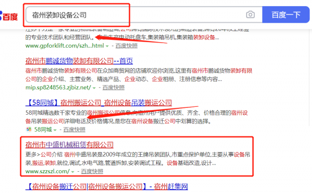Open 宿州市中盛机械租赁有限公司 result title

click(x=70, y=145)
